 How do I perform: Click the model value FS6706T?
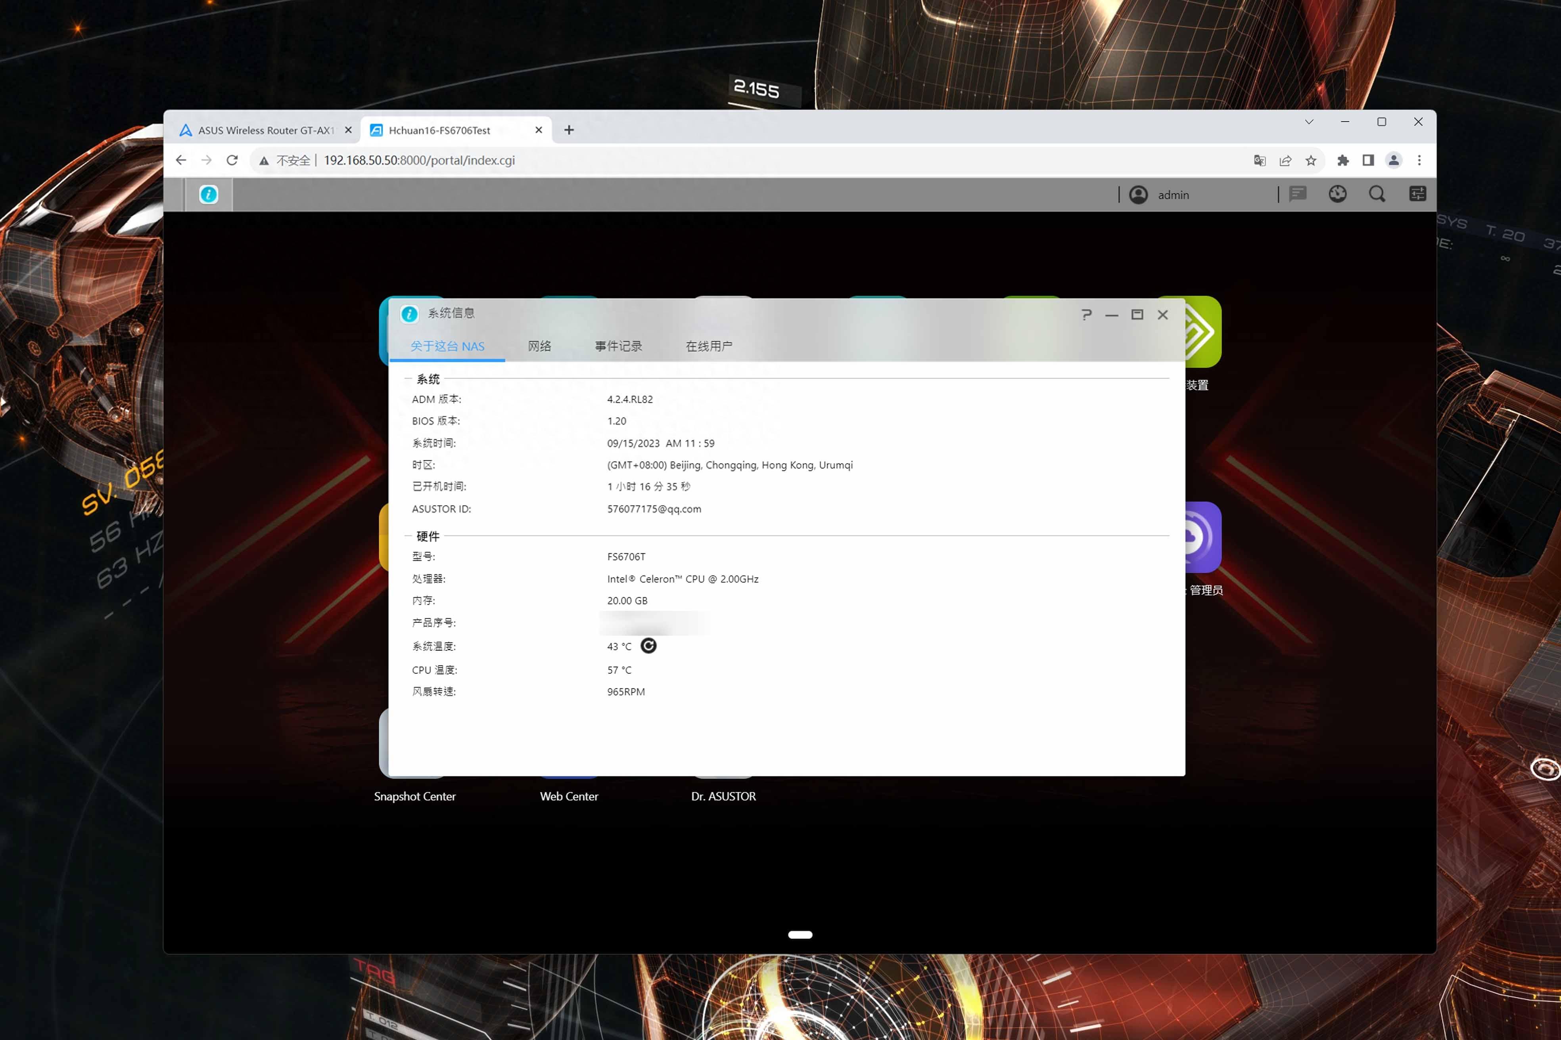[x=626, y=556]
